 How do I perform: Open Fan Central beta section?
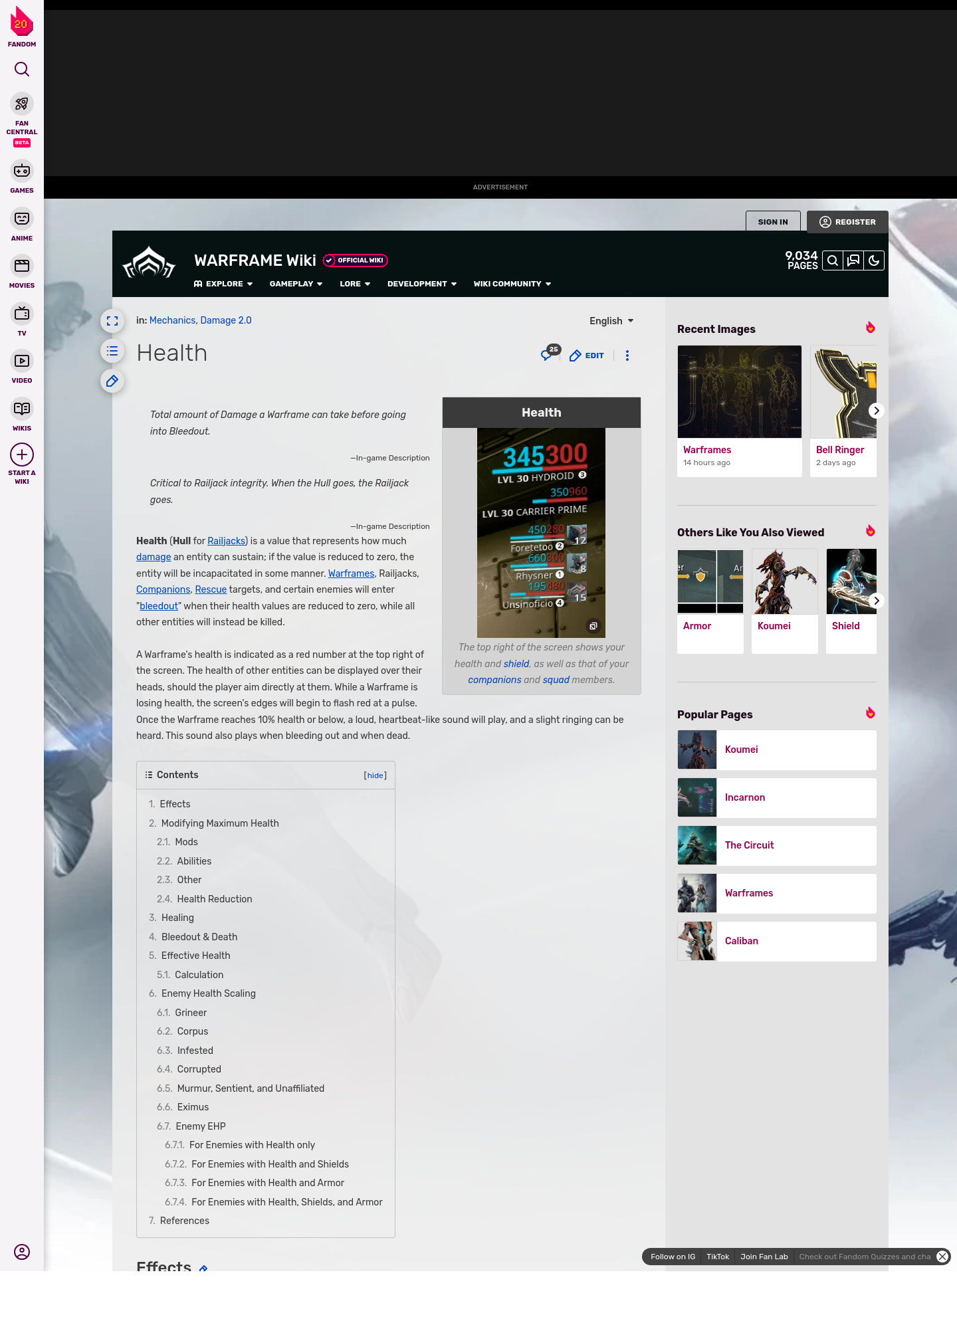22,120
